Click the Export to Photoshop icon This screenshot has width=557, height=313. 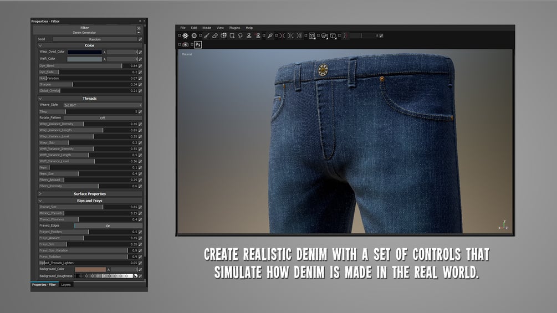[x=198, y=45]
